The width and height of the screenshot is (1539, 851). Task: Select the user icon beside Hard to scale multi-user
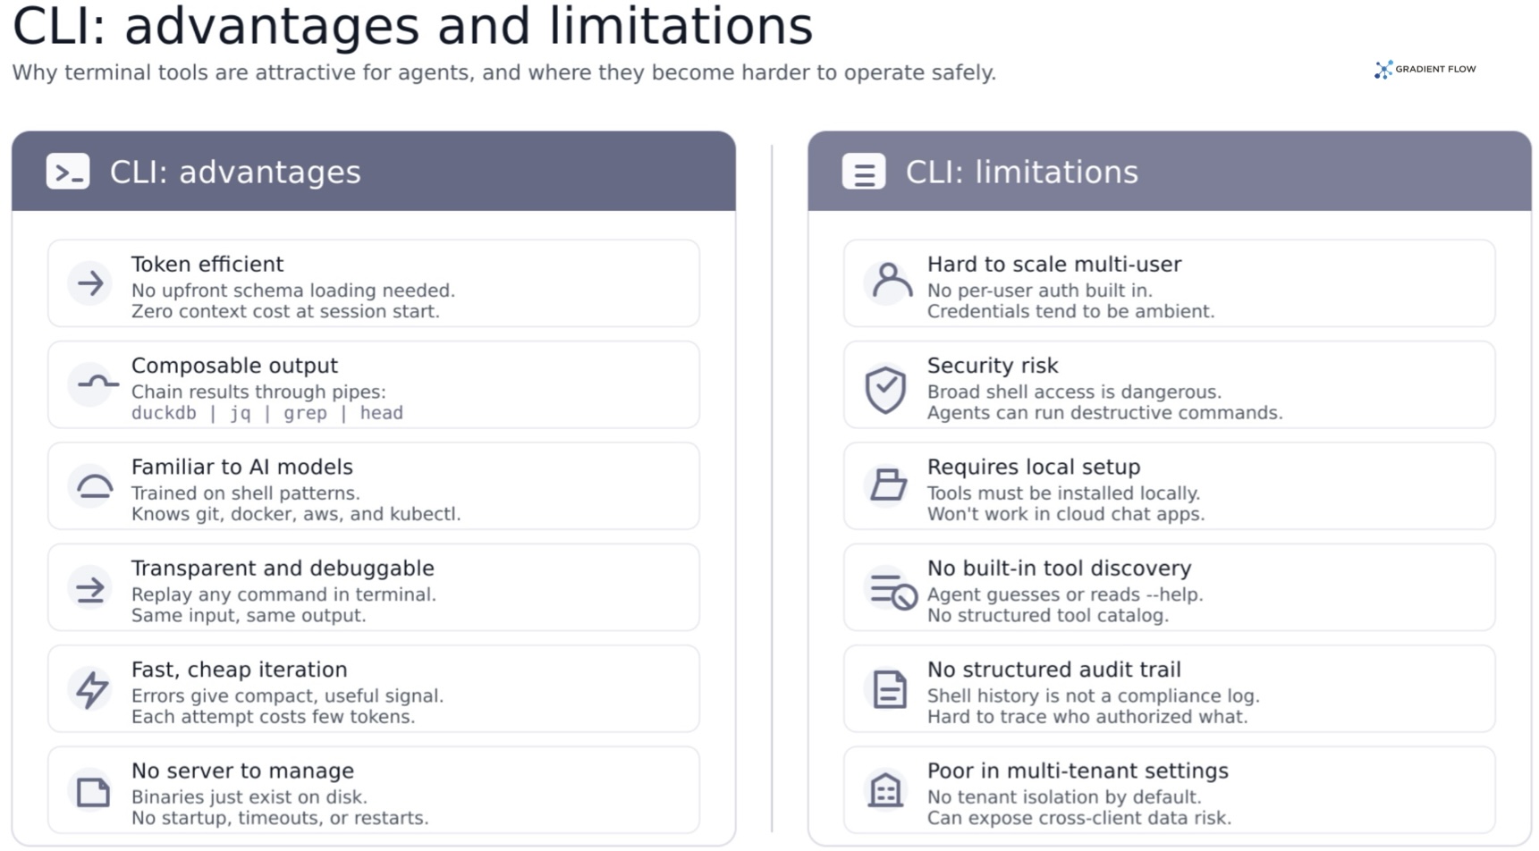[x=892, y=280]
